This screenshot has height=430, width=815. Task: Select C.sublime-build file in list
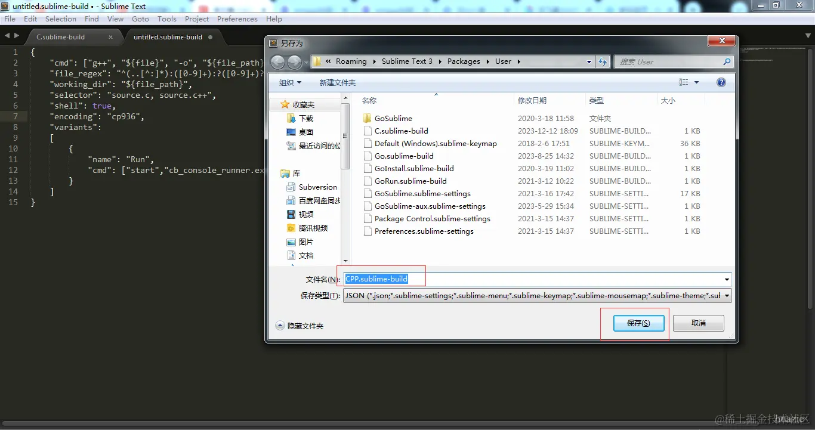click(x=401, y=131)
